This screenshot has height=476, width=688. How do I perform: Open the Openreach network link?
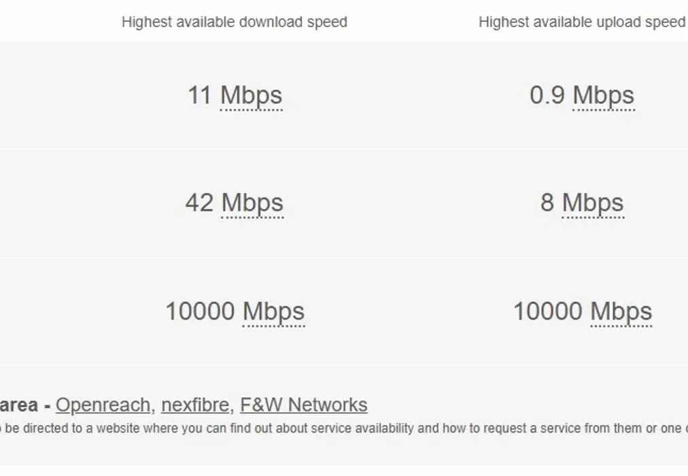click(103, 405)
